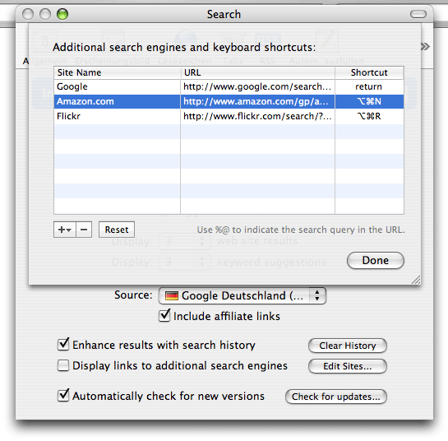Click the Edit Sites... button

[x=348, y=366]
